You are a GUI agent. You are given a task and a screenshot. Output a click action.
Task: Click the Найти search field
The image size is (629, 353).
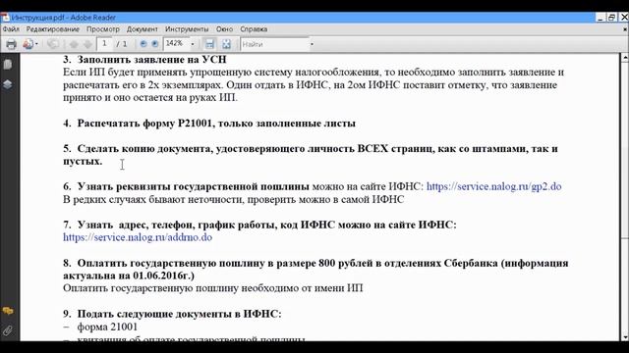click(x=275, y=44)
